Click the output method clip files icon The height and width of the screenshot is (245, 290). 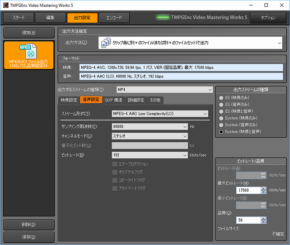[106, 43]
